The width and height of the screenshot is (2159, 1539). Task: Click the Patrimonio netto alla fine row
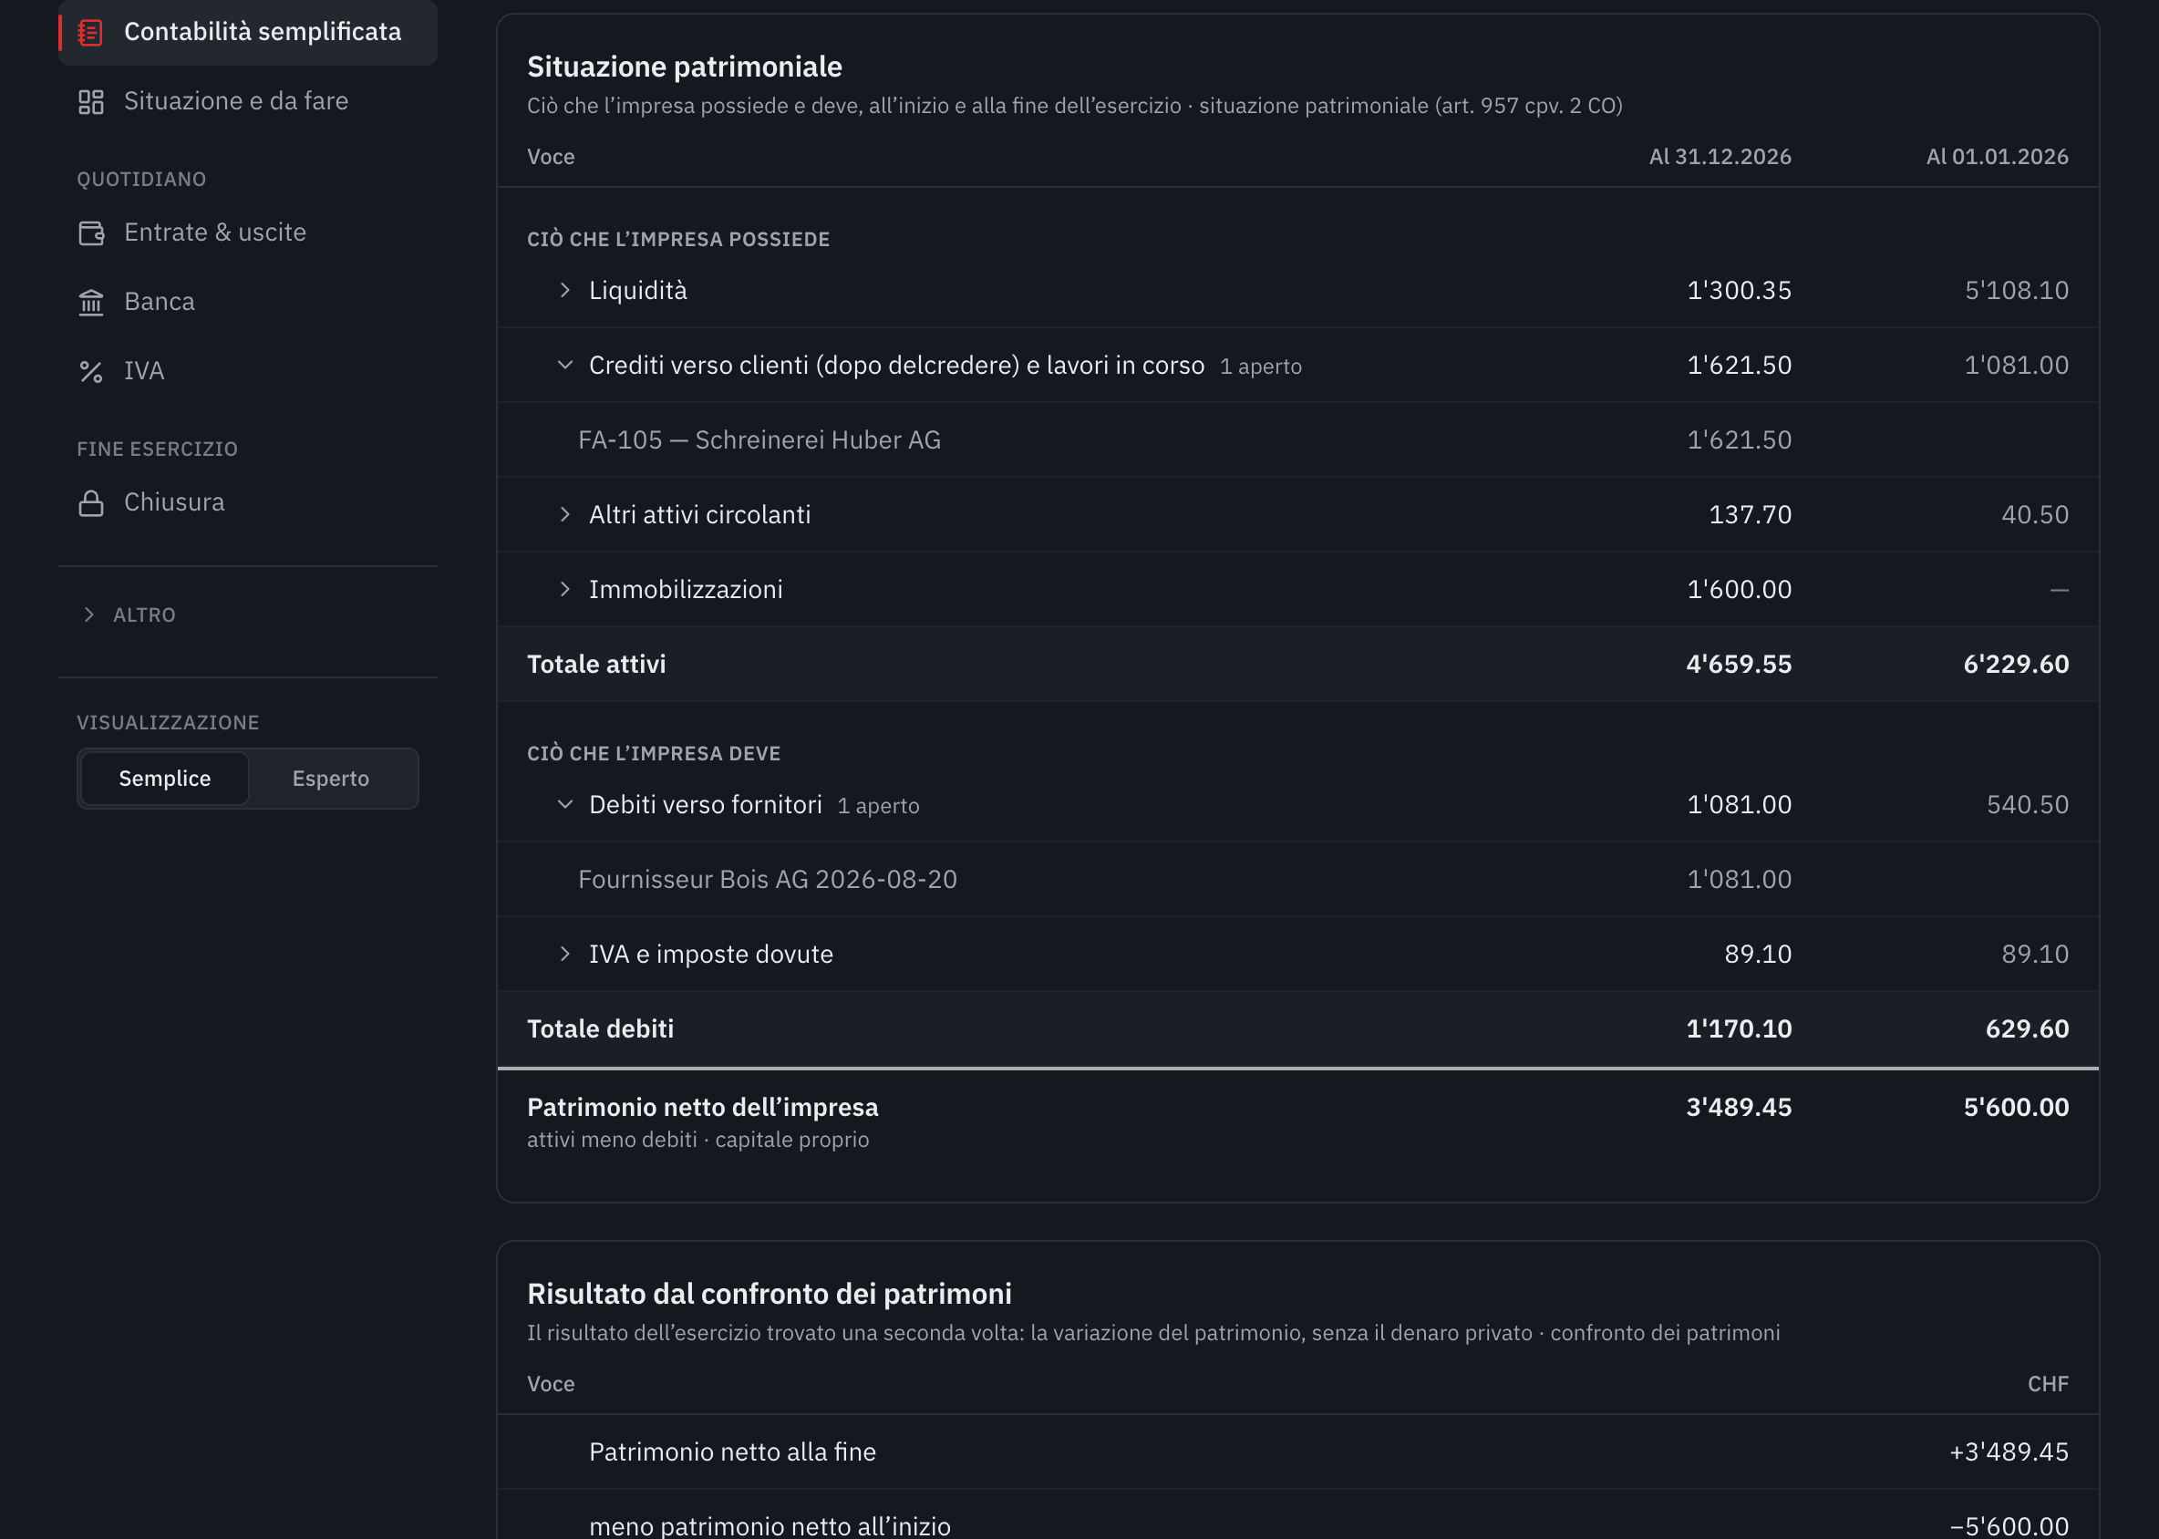[1297, 1451]
